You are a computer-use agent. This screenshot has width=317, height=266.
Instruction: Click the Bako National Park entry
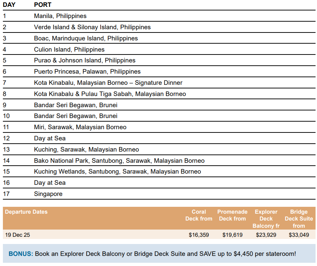pos(119,161)
